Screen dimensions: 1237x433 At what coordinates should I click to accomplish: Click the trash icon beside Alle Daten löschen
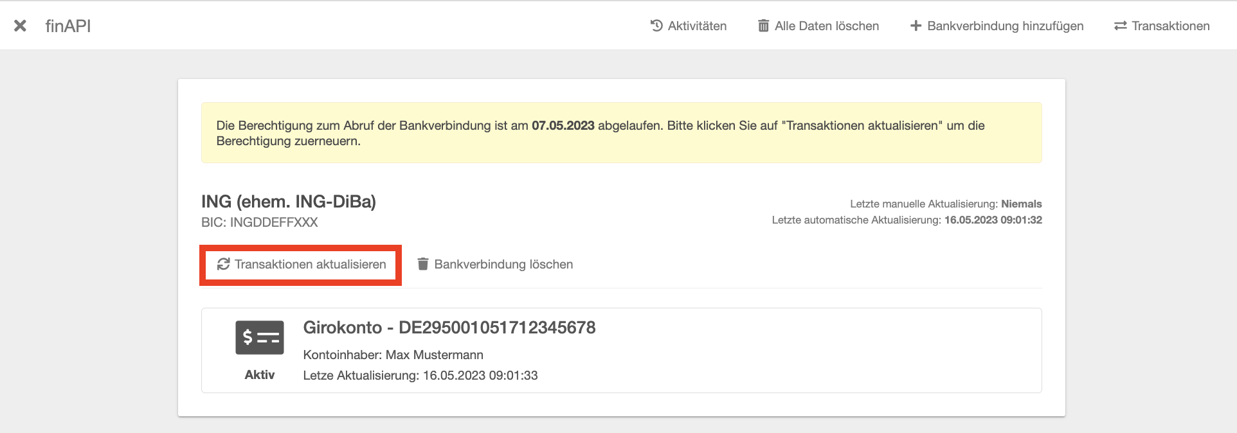coord(763,26)
